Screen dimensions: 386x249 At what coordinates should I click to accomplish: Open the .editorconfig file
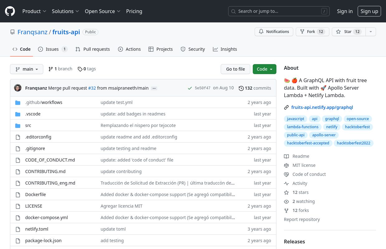point(38,137)
